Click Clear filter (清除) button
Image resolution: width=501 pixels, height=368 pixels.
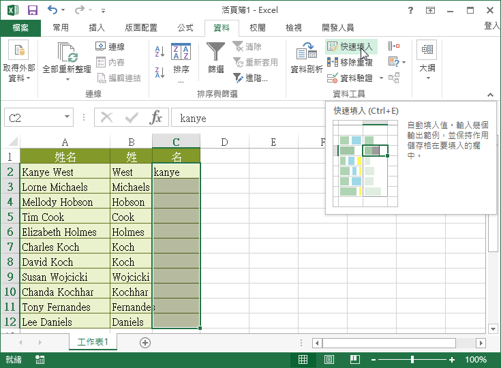(247, 46)
